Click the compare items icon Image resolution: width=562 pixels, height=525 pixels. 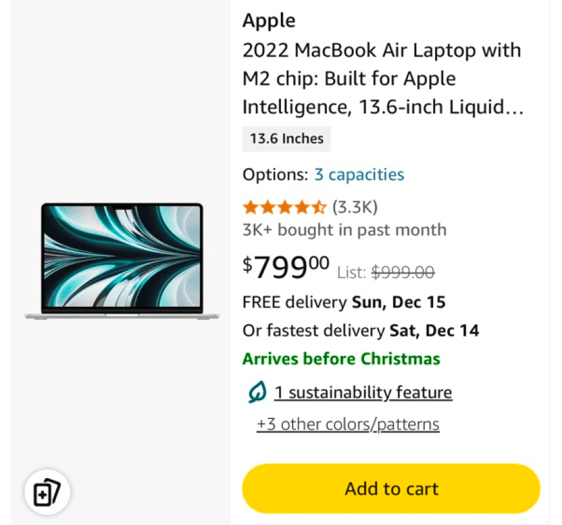click(47, 492)
